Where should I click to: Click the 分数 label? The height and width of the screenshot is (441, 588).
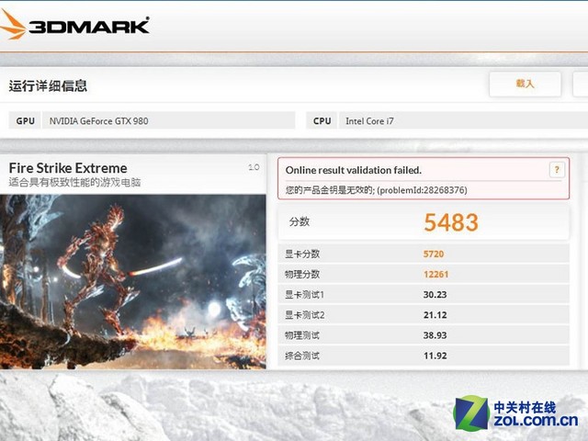[x=300, y=221]
